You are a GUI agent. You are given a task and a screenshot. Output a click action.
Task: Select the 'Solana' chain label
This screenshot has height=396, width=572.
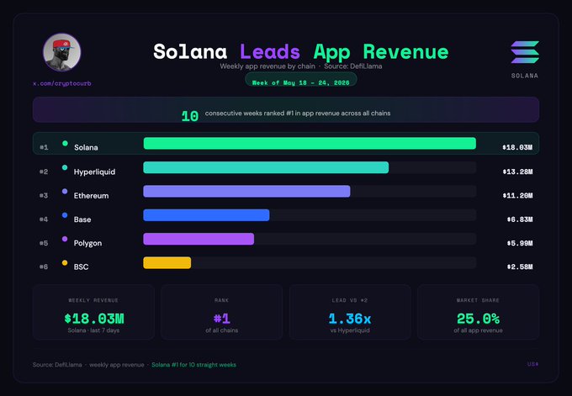click(86, 147)
